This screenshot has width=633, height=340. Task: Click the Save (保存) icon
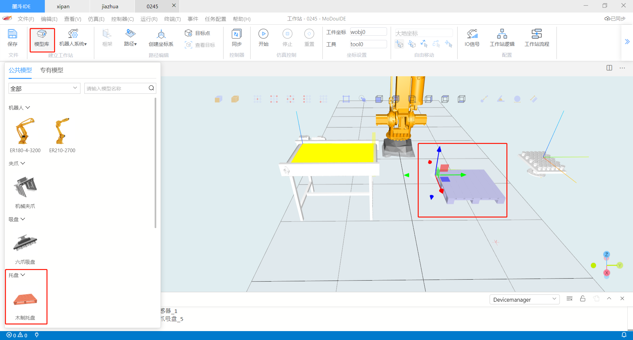[x=12, y=34]
